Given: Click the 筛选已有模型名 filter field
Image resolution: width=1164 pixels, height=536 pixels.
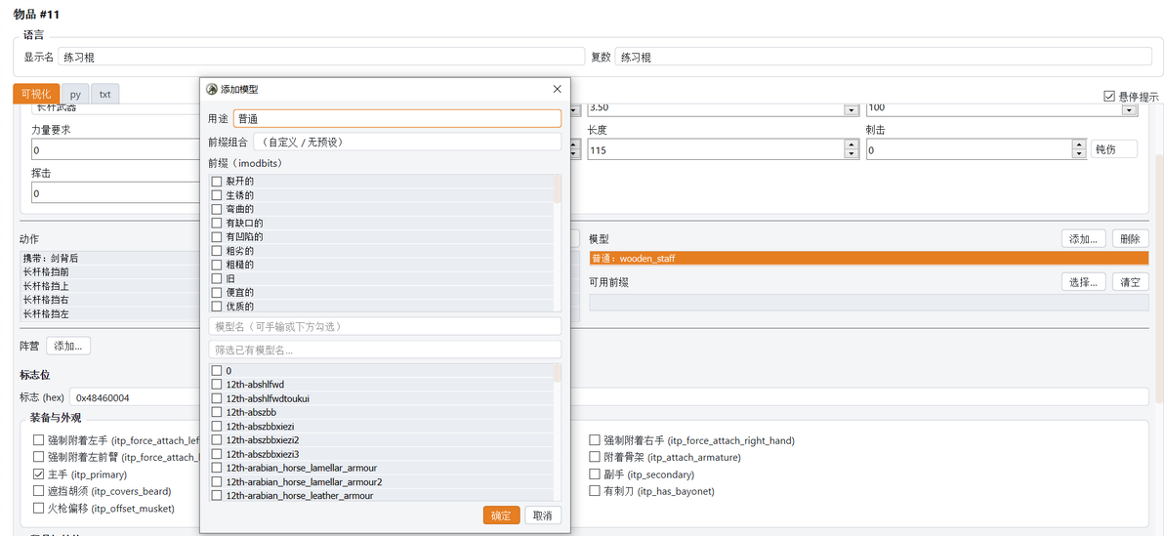Looking at the screenshot, I should coord(386,349).
